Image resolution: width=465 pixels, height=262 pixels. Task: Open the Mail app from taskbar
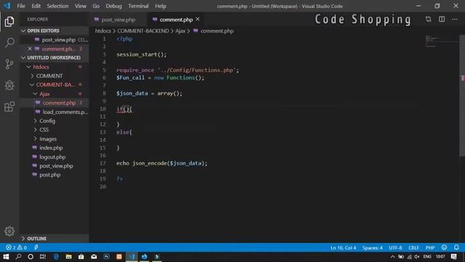[94, 257]
